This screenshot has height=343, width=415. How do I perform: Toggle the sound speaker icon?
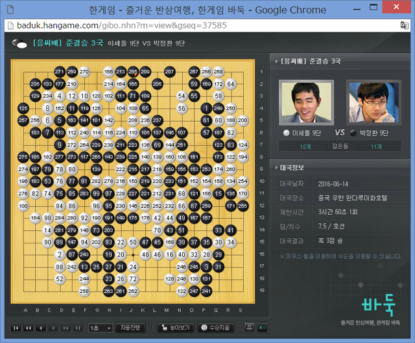[x=262, y=327]
